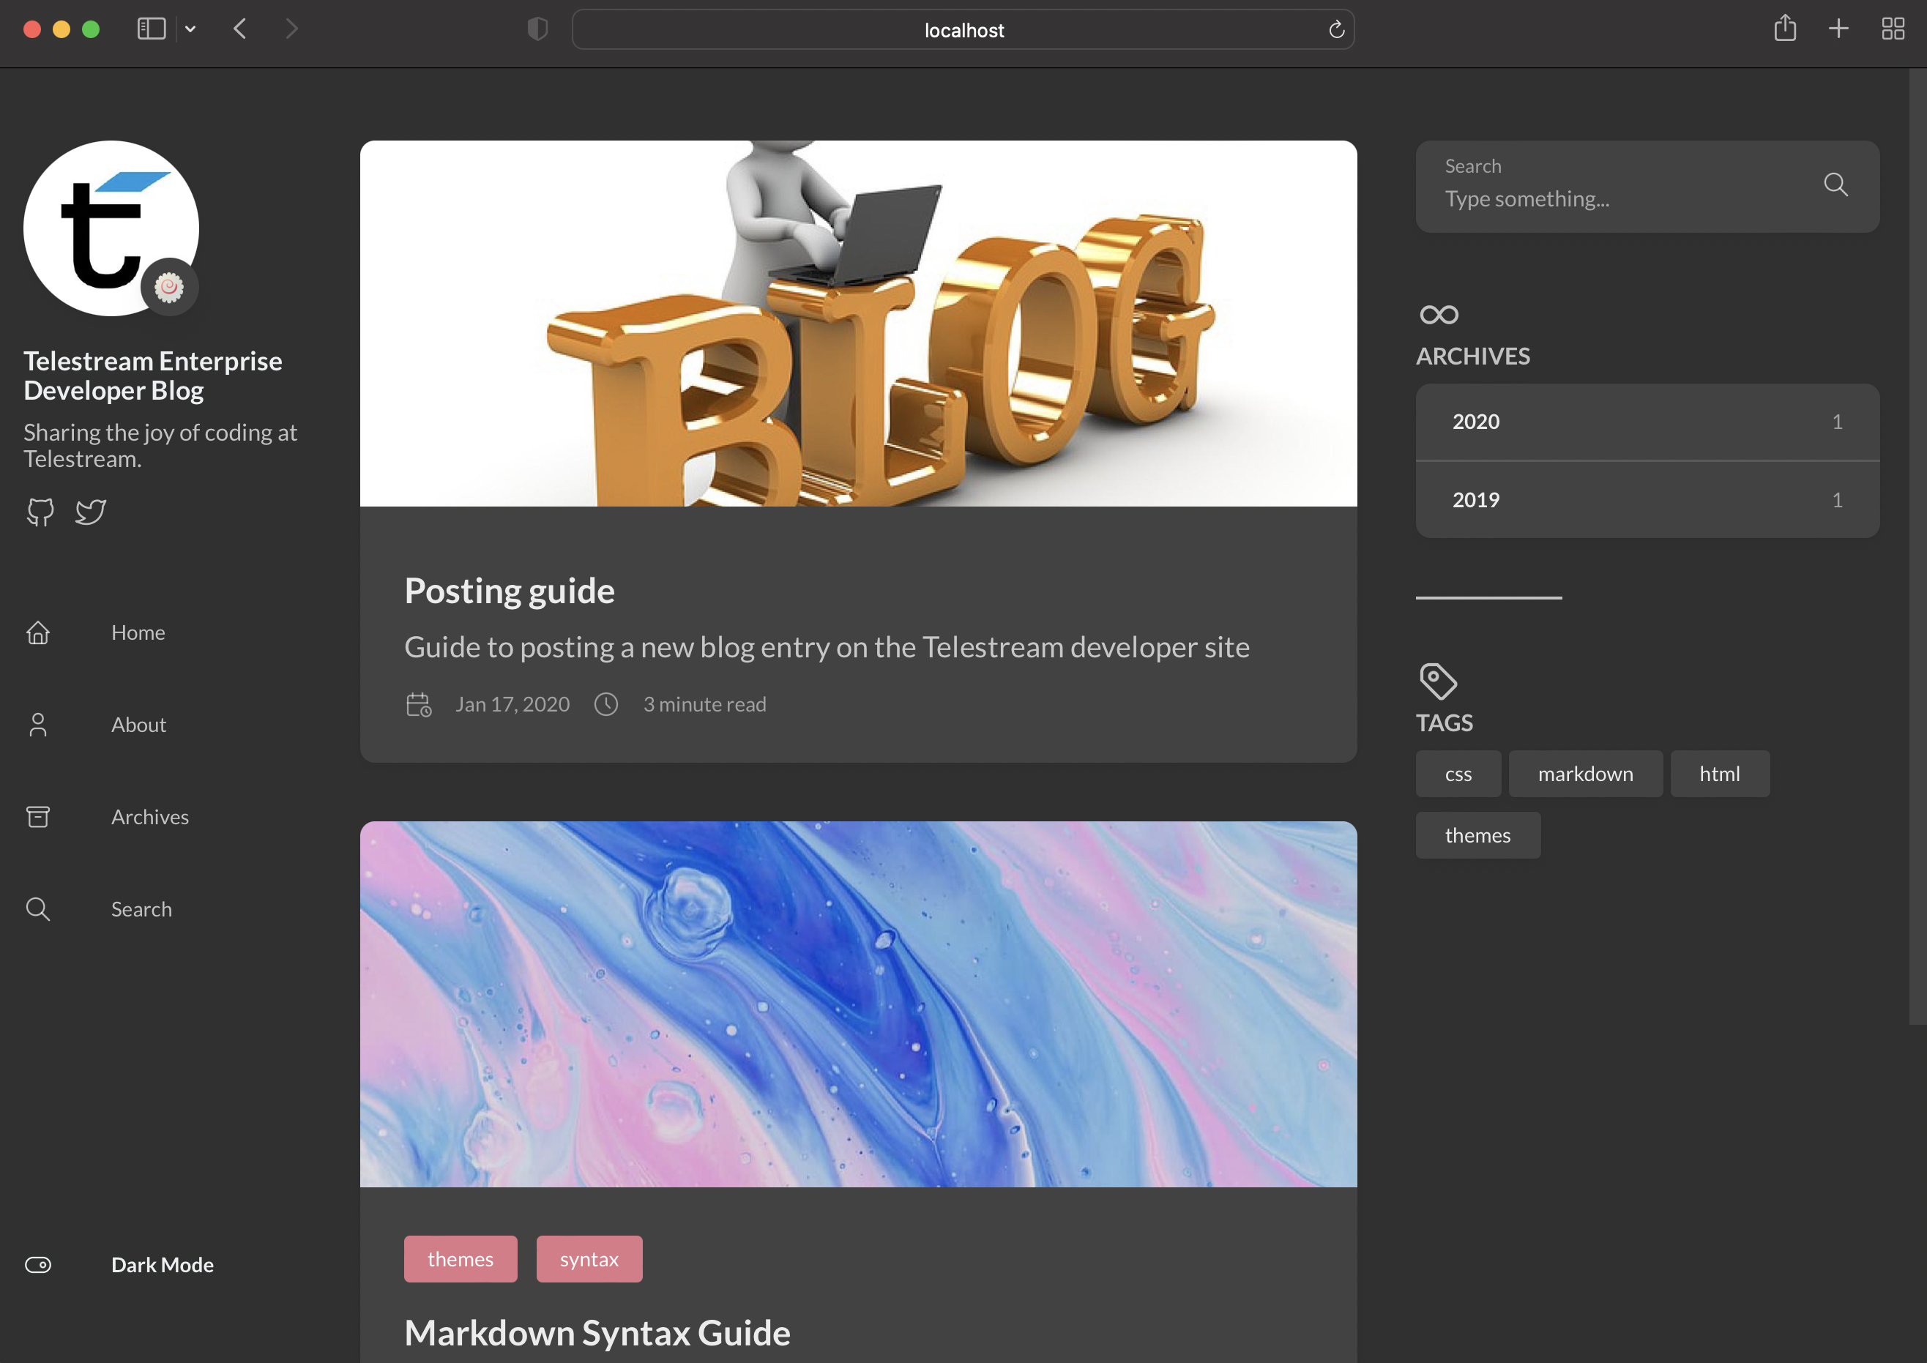Click the Telestream Enterprise Developer Blog title
This screenshot has width=1927, height=1363.
pos(153,376)
